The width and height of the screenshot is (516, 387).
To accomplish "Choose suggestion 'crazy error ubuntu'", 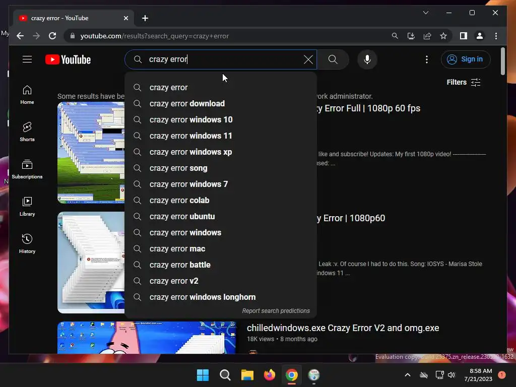I will pyautogui.click(x=221, y=217).
